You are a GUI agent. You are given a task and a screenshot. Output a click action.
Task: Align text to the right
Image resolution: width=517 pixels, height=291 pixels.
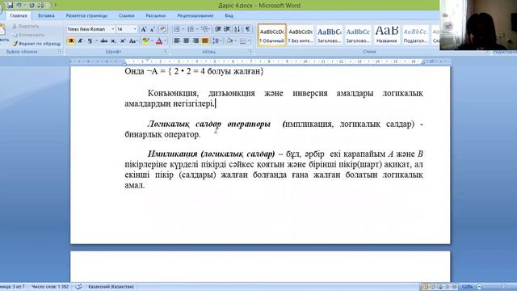click(x=195, y=41)
